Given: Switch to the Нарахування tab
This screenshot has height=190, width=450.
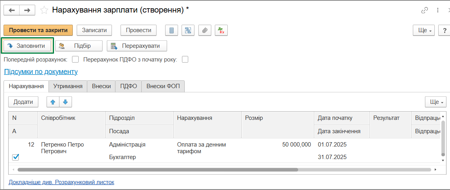Looking at the screenshot, I should pyautogui.click(x=26, y=86).
